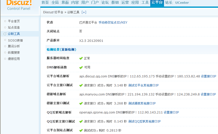Click the openapi.qzone.qq.com DNS text
The image size is (218, 134).
point(121,112)
